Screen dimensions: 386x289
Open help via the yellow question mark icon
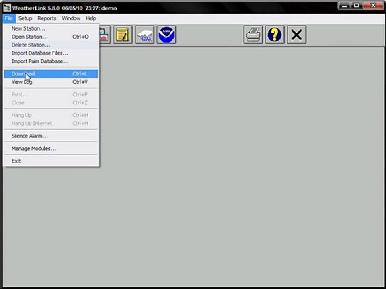(x=275, y=35)
